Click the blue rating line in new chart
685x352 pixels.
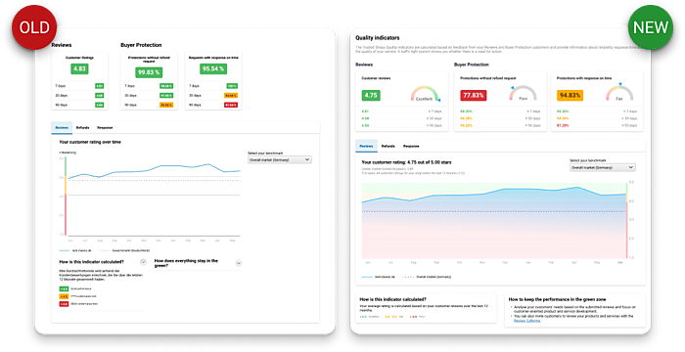(x=494, y=193)
